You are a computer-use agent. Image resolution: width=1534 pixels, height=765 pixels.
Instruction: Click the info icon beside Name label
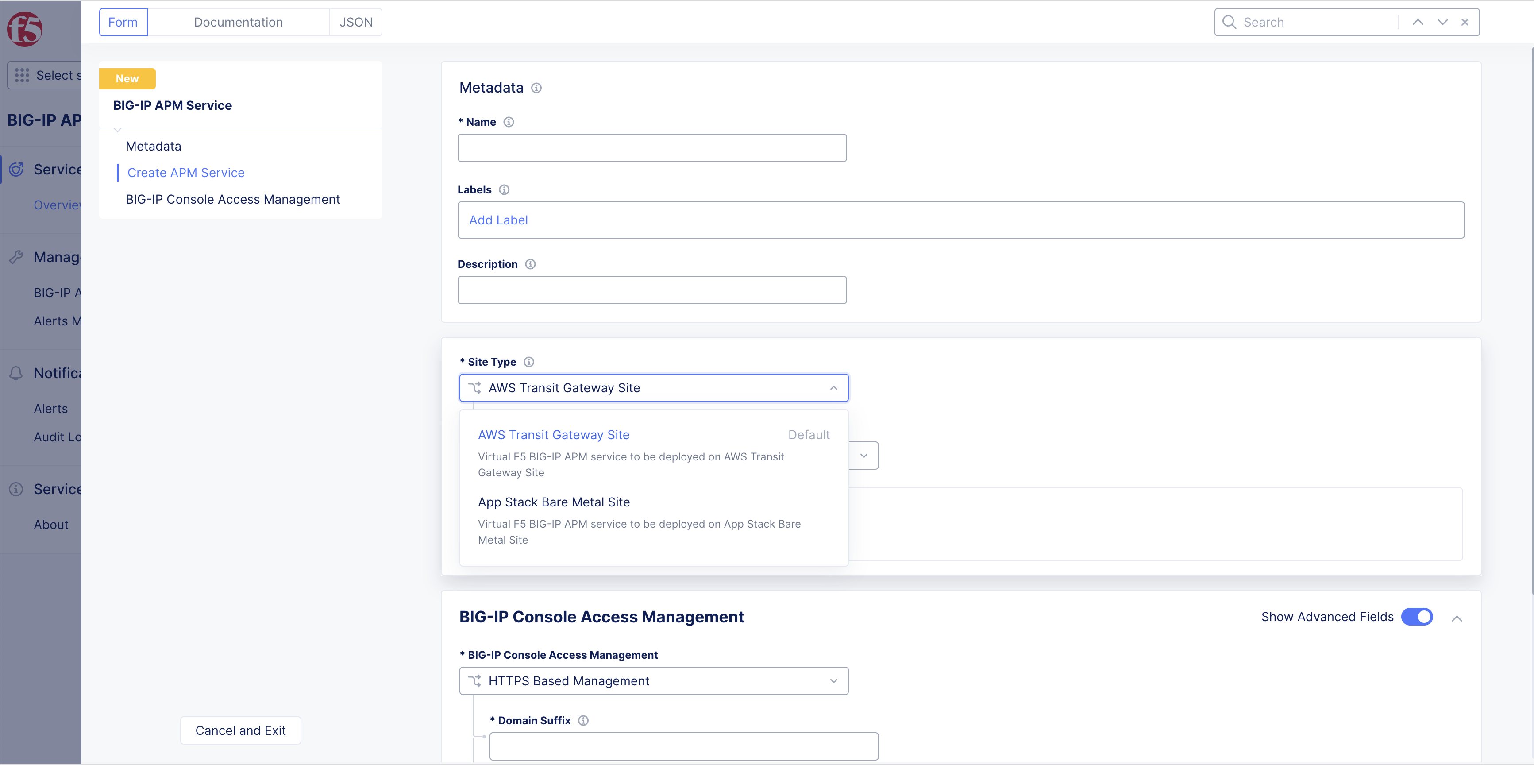pyautogui.click(x=508, y=122)
